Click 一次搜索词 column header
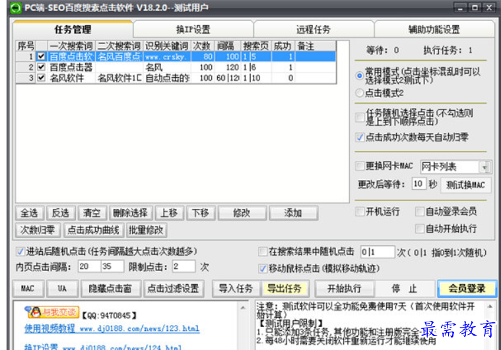Viewport: 501px width, 350px height. (71, 46)
